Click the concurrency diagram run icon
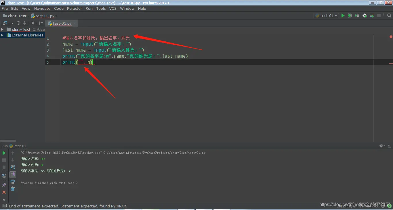This screenshot has width=393, height=210. tap(372, 16)
